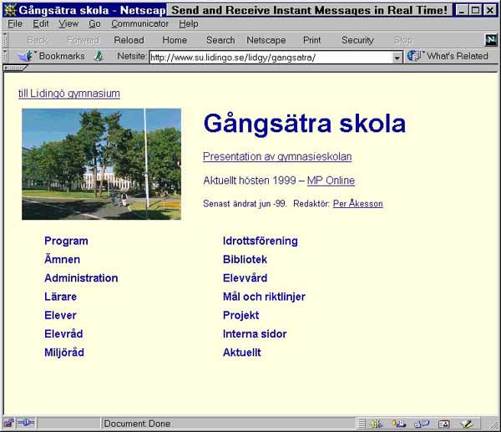Click the Forward toolbar button
Image resolution: width=501 pixels, height=432 pixels.
[83, 40]
